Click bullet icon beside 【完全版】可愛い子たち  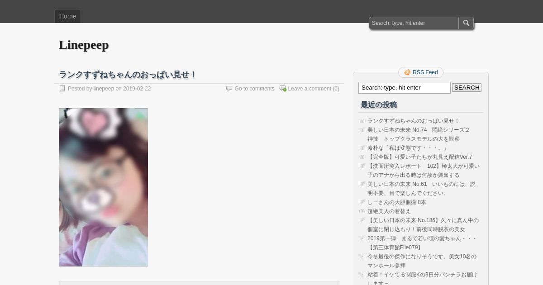click(x=362, y=157)
